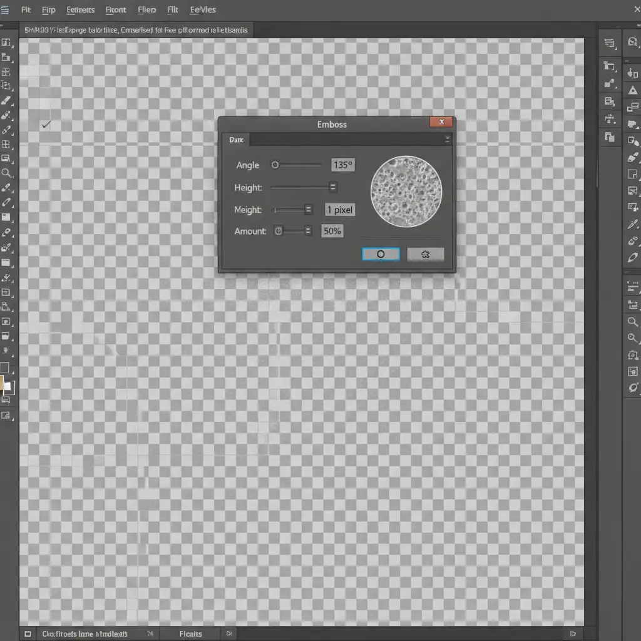Select the Zoom magnifier tool in left toolbar

[6, 173]
